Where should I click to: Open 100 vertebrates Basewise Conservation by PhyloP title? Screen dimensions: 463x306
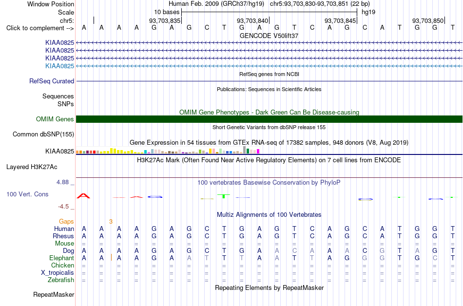coord(269,183)
